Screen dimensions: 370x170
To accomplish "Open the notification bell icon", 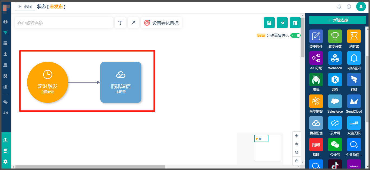I will 339,6.
